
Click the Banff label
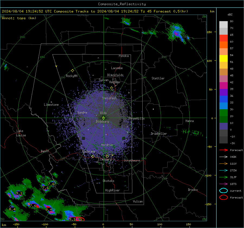point(45,151)
